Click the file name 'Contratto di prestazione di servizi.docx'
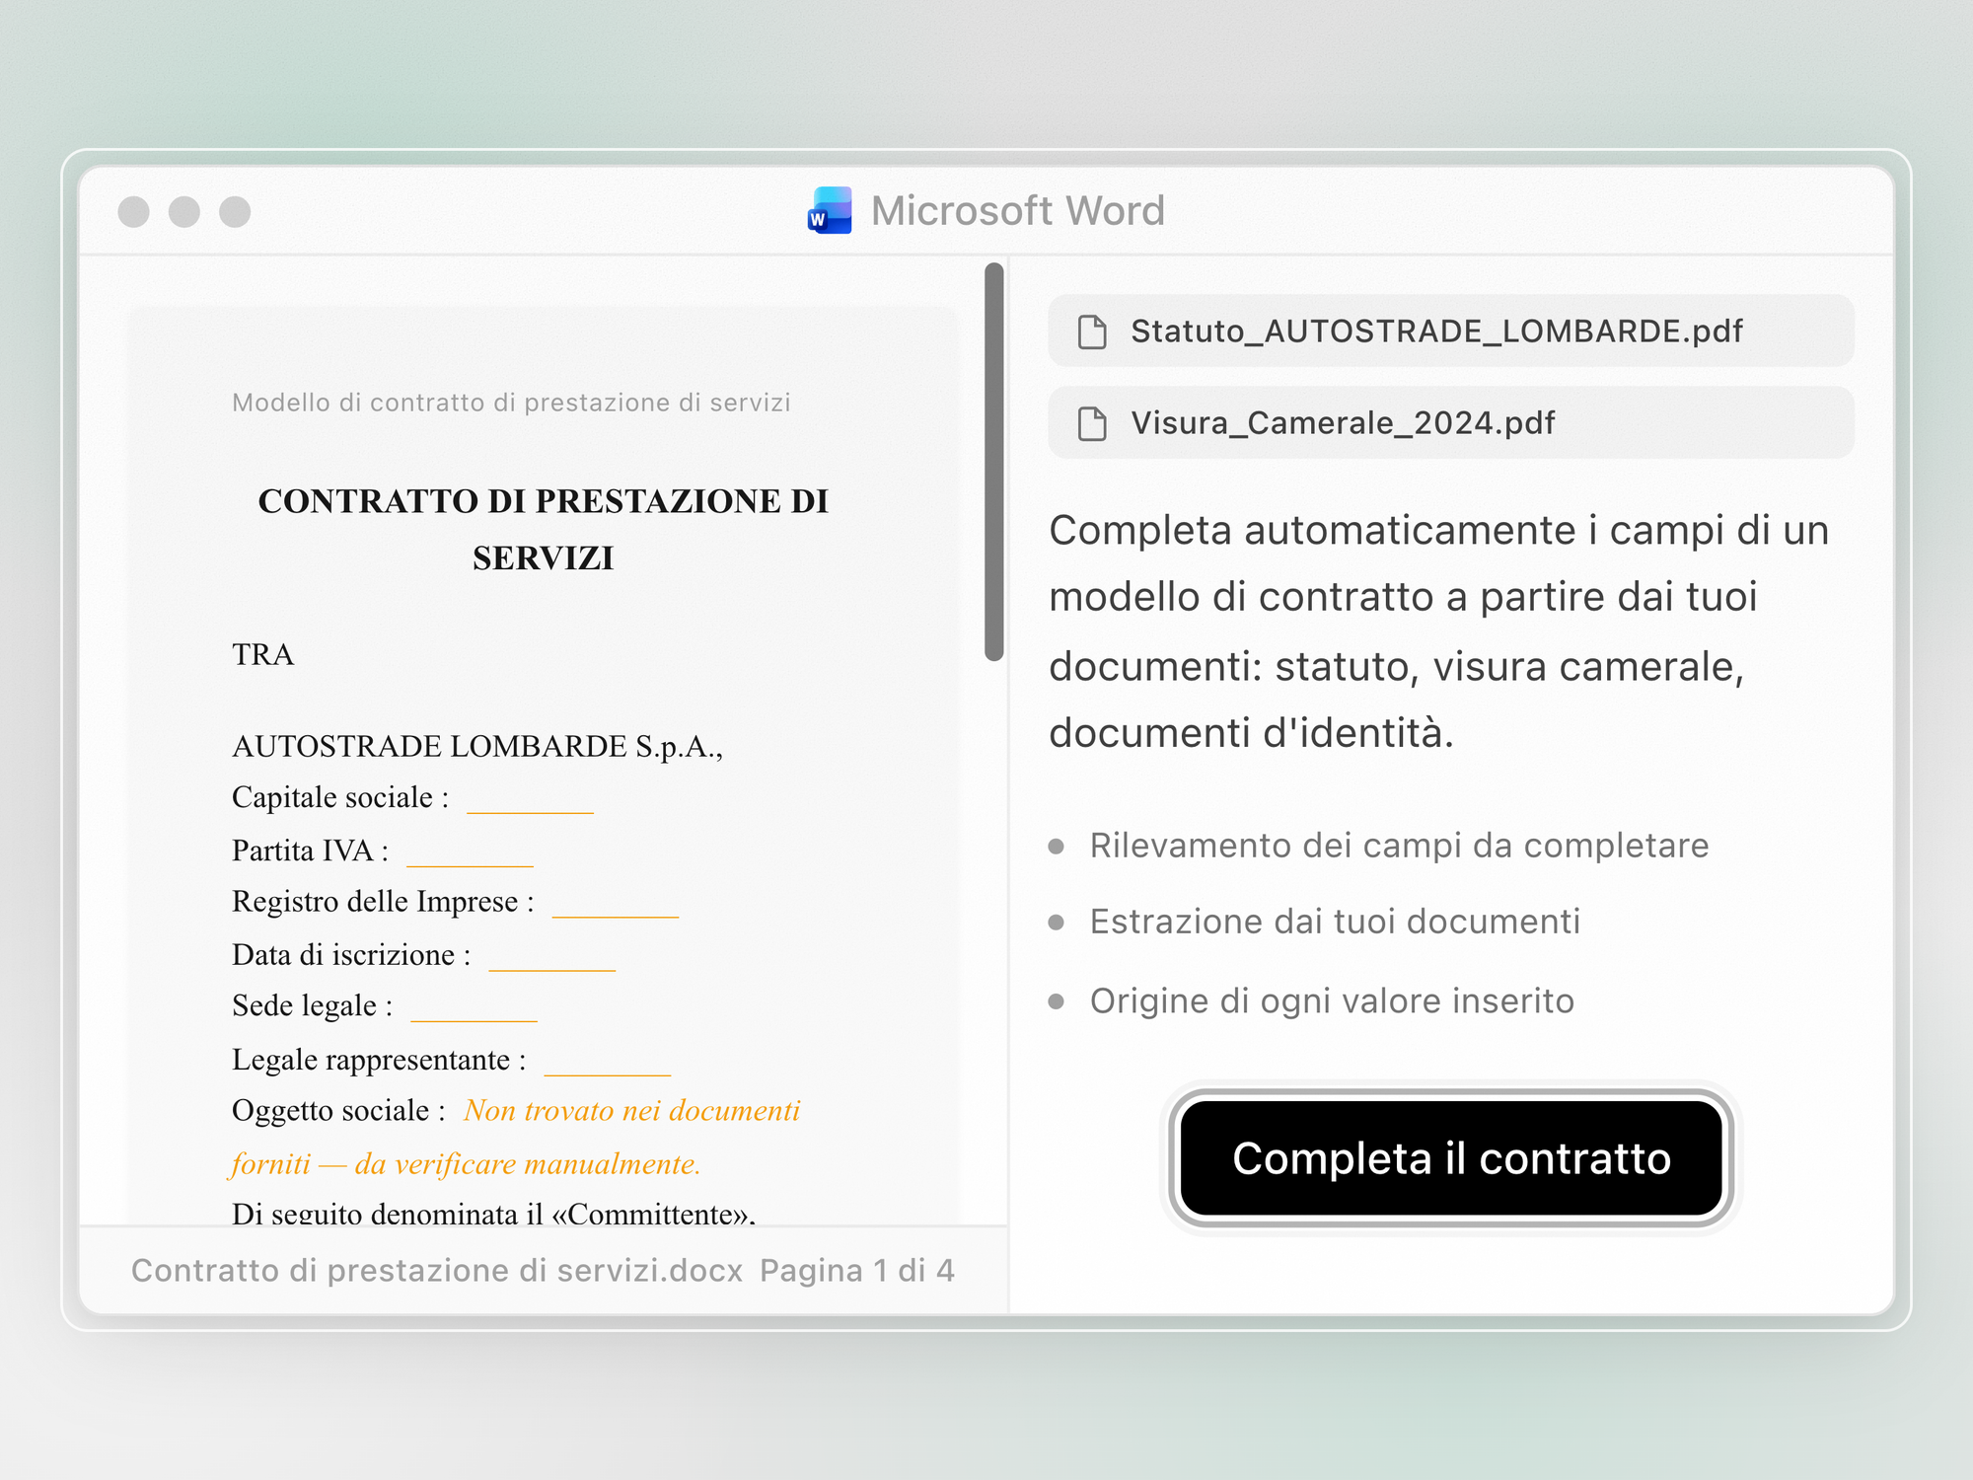 pos(437,1271)
